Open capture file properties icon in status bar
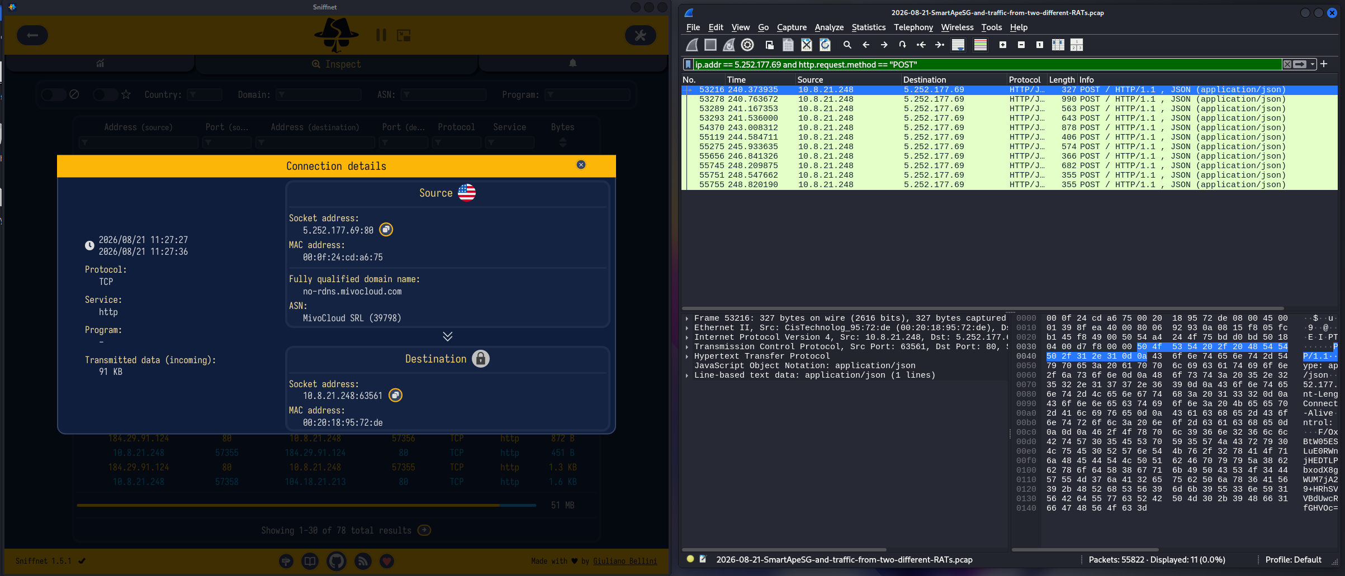Viewport: 1345px width, 576px height. pyautogui.click(x=703, y=559)
